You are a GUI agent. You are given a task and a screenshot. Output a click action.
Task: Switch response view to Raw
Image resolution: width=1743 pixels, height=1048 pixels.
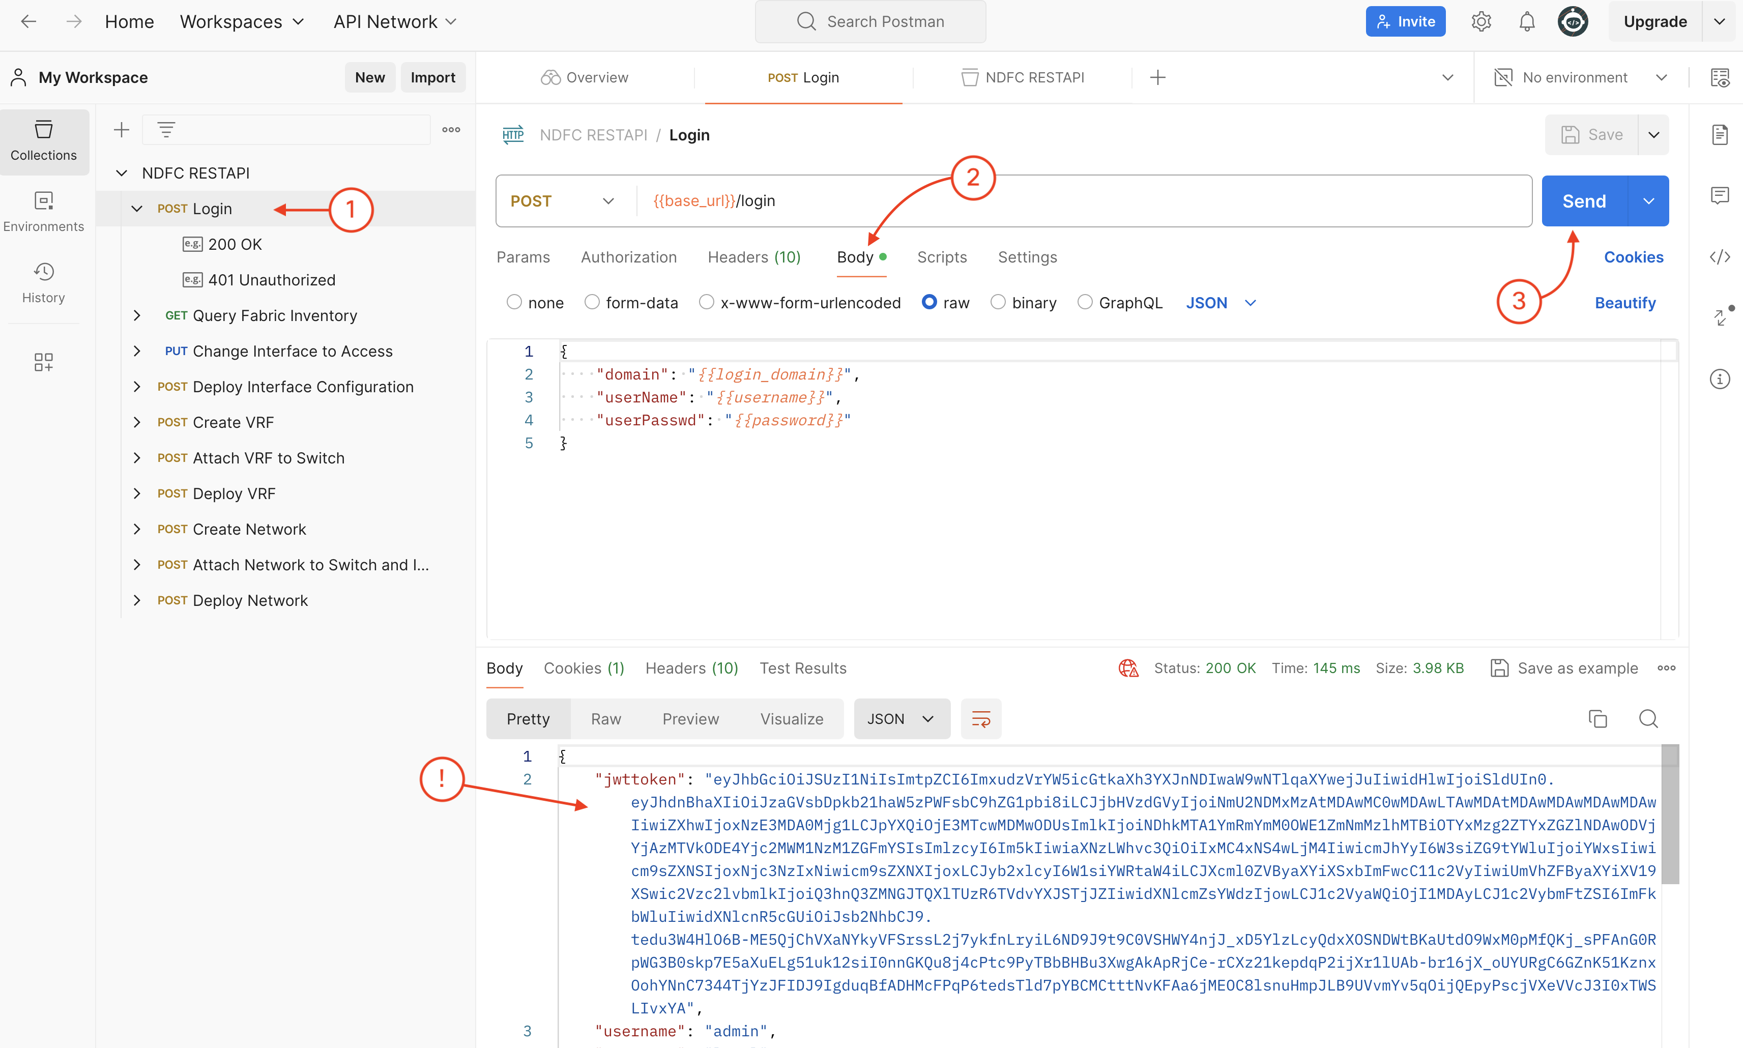pyautogui.click(x=606, y=719)
